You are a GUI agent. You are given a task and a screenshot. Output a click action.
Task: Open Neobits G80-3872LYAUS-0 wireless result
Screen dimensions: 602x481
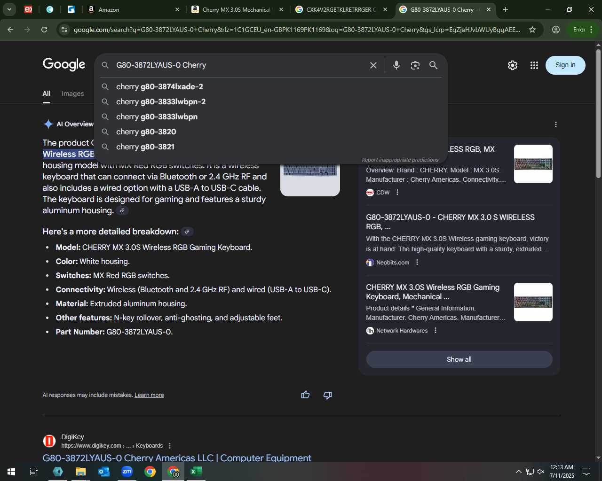tap(450, 222)
